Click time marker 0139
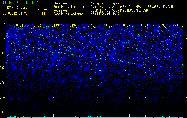The width and height of the screenshot is (187, 118). click(162, 25)
